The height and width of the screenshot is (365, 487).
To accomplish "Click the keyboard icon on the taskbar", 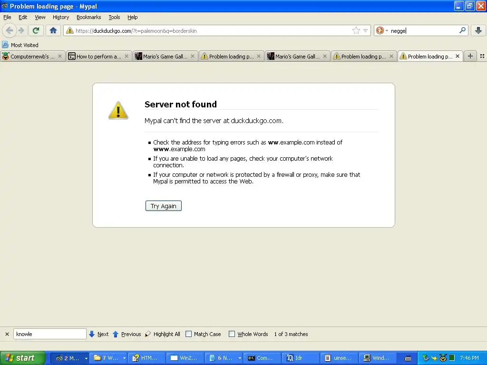I will (408, 358).
